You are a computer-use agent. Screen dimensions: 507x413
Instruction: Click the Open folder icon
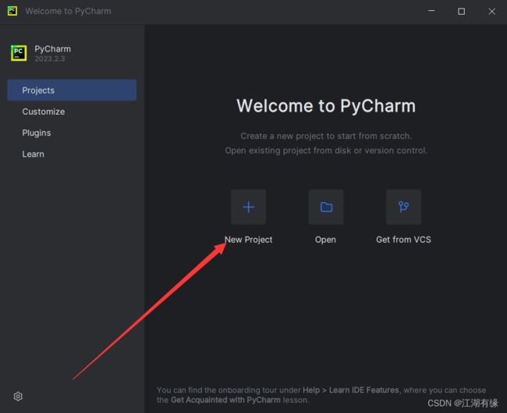pos(326,207)
